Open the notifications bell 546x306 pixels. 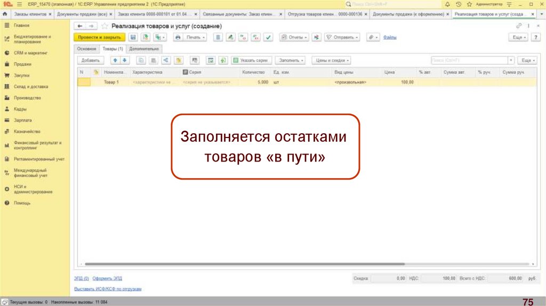pos(447,4)
